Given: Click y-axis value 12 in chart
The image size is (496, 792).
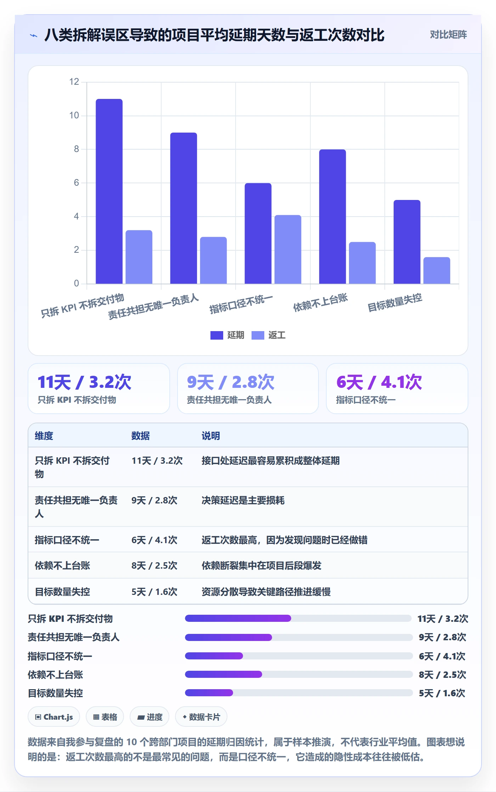Looking at the screenshot, I should [x=74, y=82].
